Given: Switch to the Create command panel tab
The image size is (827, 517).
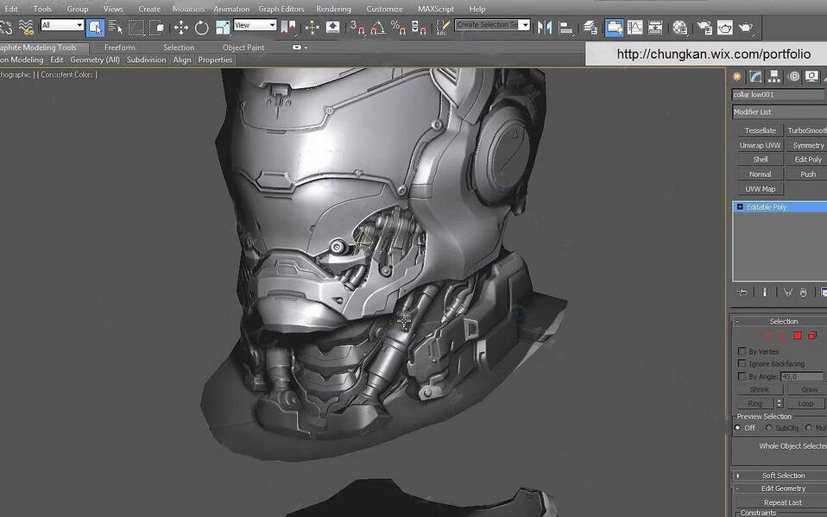Looking at the screenshot, I should point(737,77).
